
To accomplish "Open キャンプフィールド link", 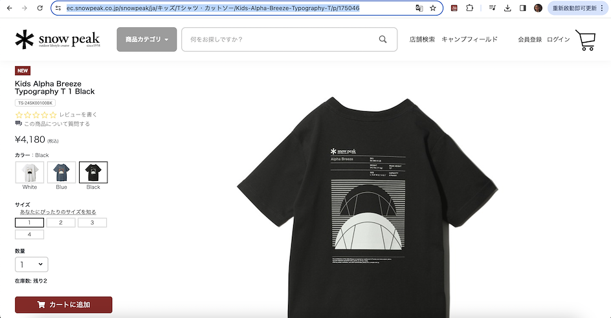I will coord(469,39).
